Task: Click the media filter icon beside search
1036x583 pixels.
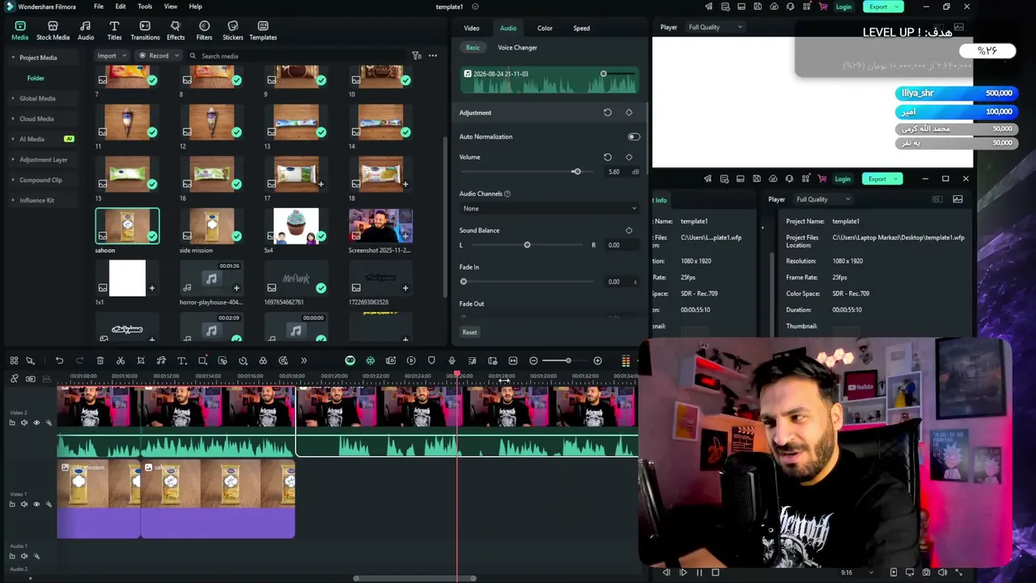Action: point(416,56)
